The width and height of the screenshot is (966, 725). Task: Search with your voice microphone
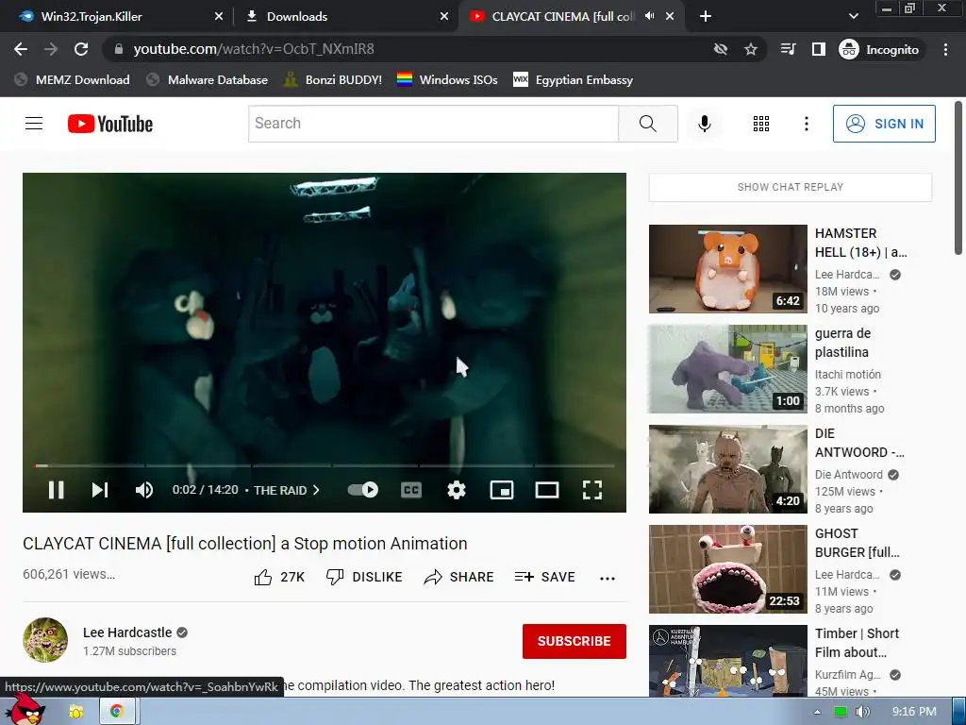tap(705, 124)
